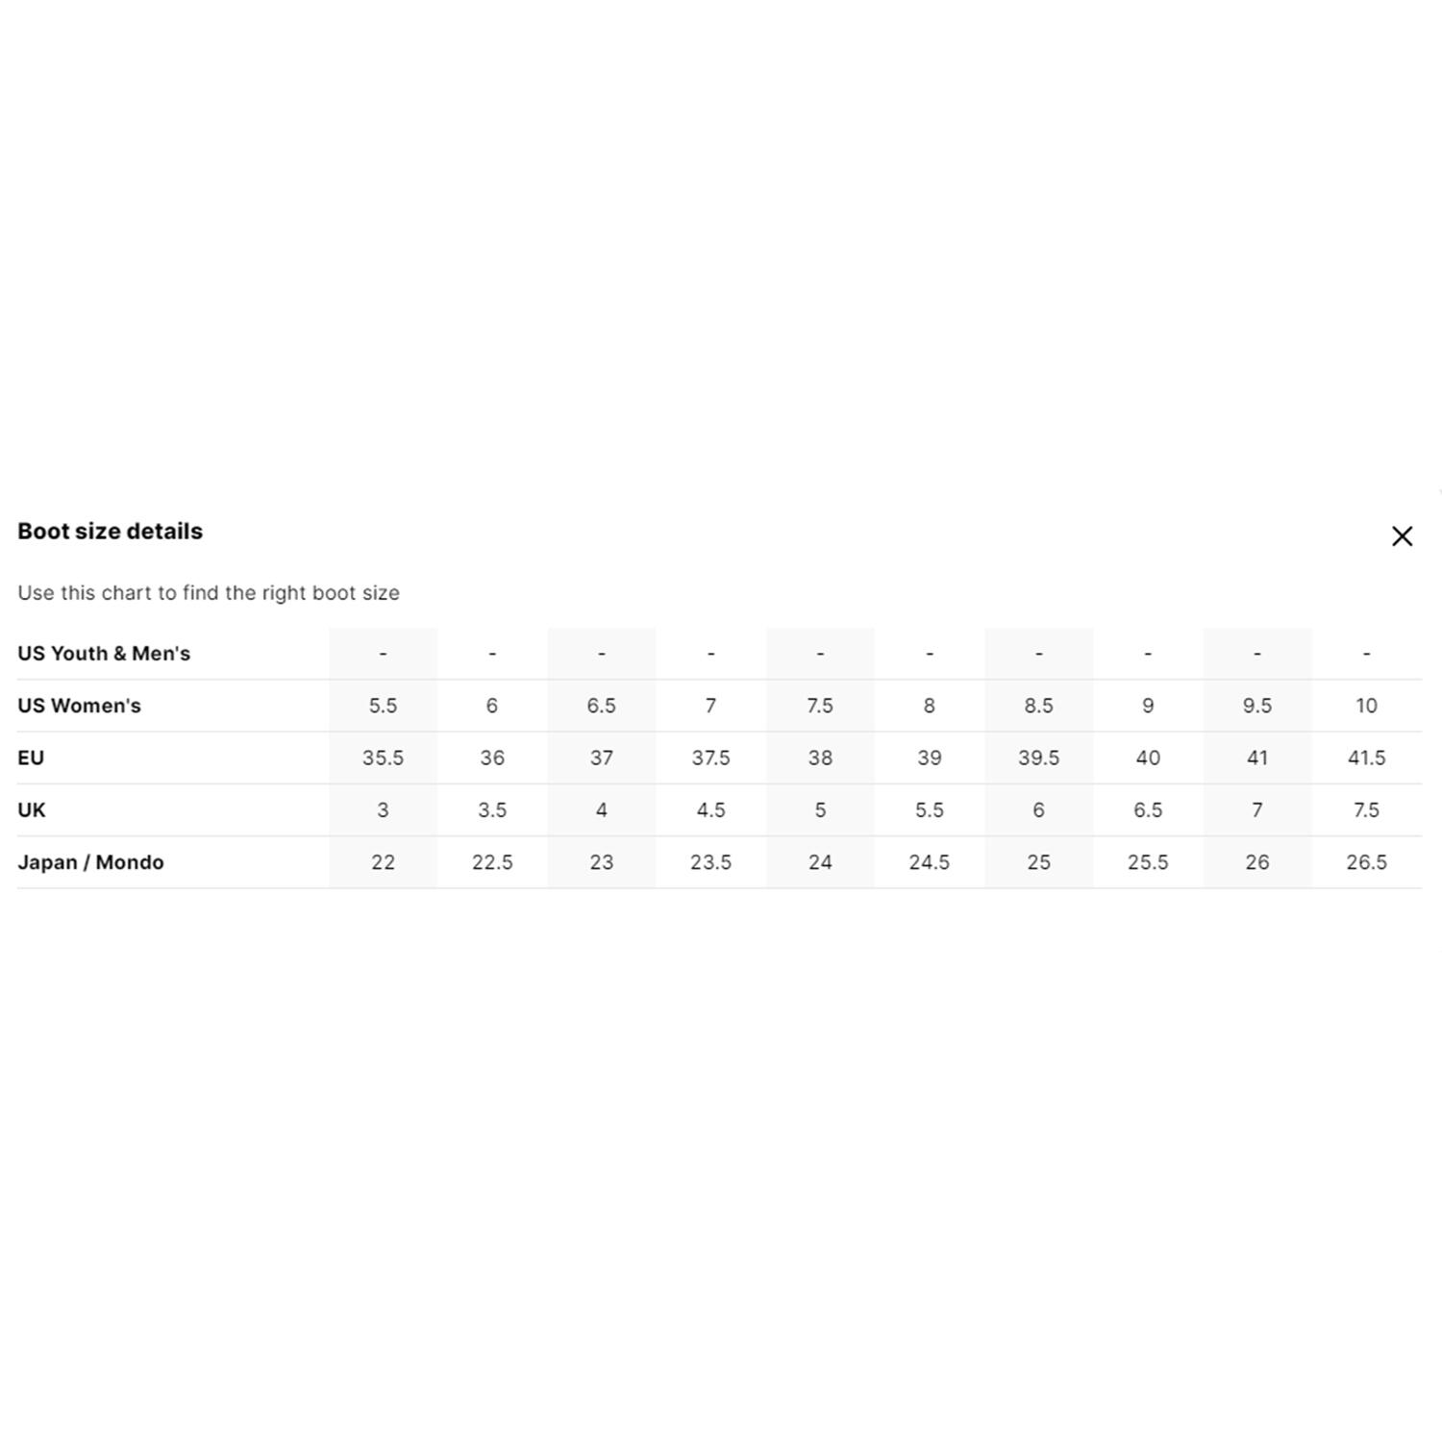
Task: Click the EU 39.5 cell
Action: pyautogui.click(x=1038, y=758)
